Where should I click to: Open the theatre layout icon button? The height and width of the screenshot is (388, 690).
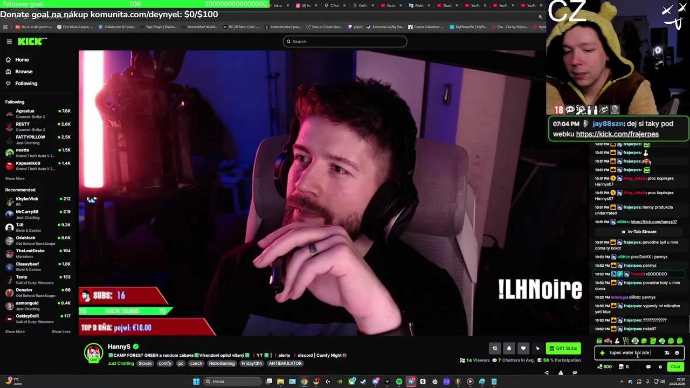click(x=495, y=348)
